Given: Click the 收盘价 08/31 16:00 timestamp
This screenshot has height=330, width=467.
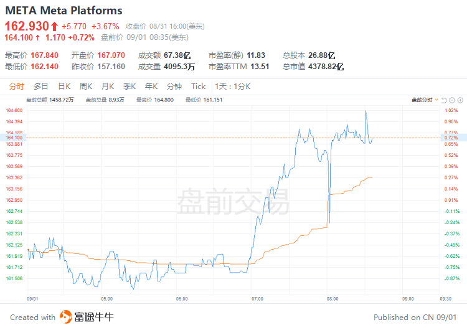Looking at the screenshot, I should (x=165, y=27).
